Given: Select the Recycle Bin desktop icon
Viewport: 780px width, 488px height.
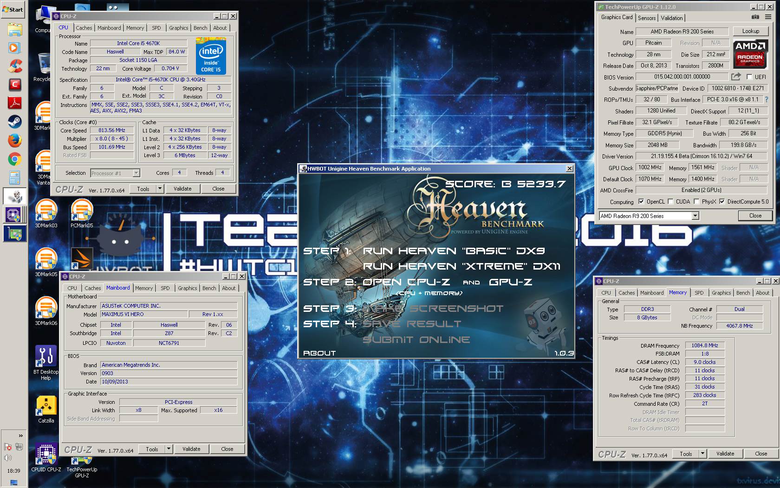Looking at the screenshot, I should [x=43, y=68].
